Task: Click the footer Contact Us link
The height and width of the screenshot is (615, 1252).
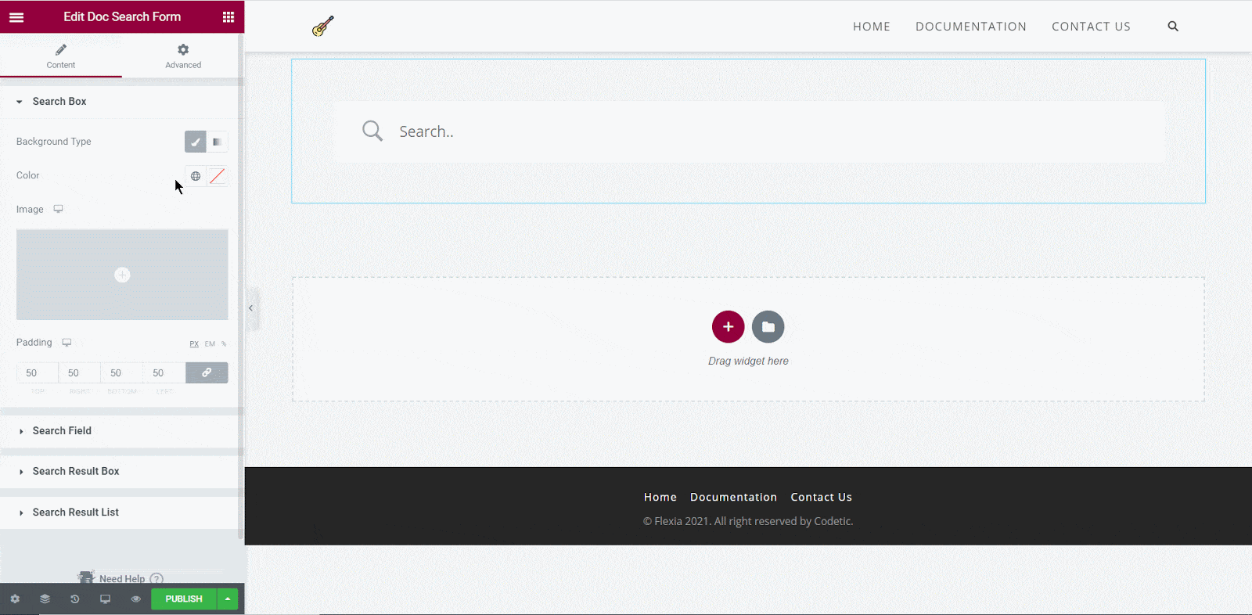Action: pyautogui.click(x=821, y=497)
